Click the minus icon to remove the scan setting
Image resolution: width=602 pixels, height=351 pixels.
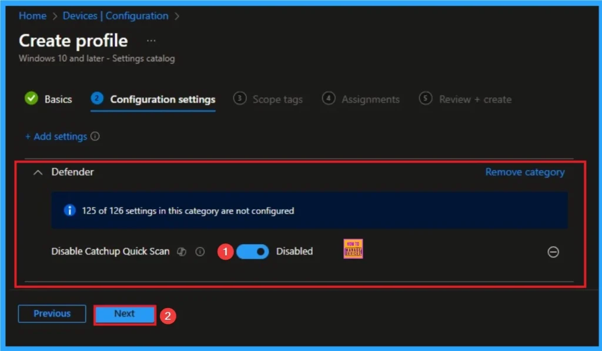pos(553,252)
